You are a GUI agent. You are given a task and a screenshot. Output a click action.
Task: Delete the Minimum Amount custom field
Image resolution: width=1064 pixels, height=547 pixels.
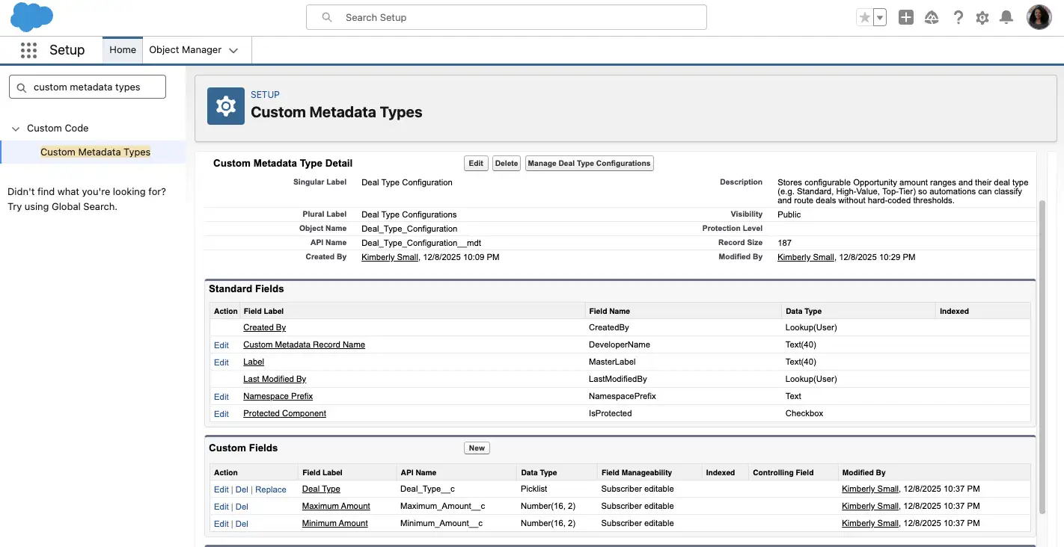coord(242,524)
